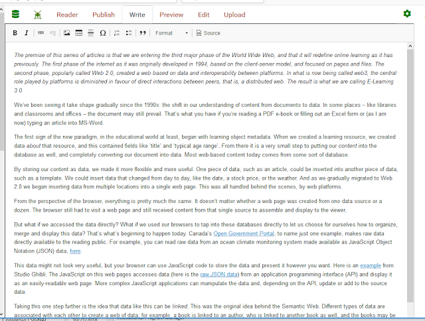Click the editor scrollbar up arrow

tap(410, 46)
